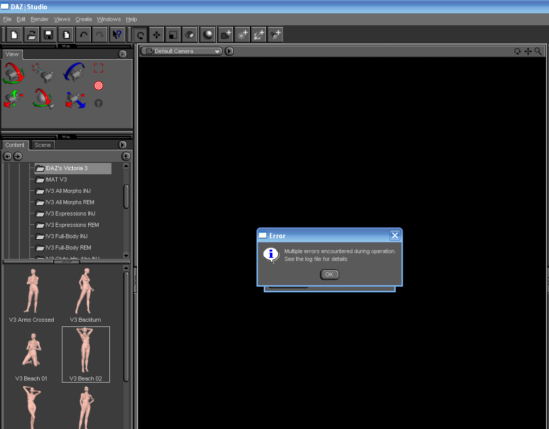Select the Translate four-arrow tool
The image size is (549, 429).
156,35
